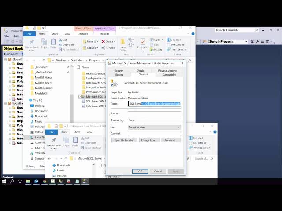Select Documents in top Explorer navigation pane
The width and height of the screenshot is (282, 211).
coord(40,111)
